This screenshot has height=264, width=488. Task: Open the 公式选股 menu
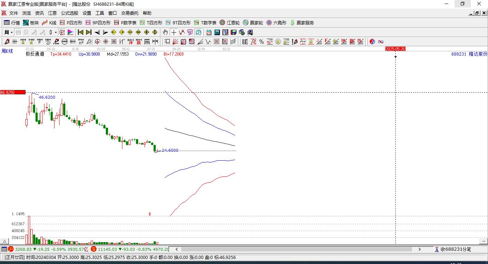coord(69,13)
